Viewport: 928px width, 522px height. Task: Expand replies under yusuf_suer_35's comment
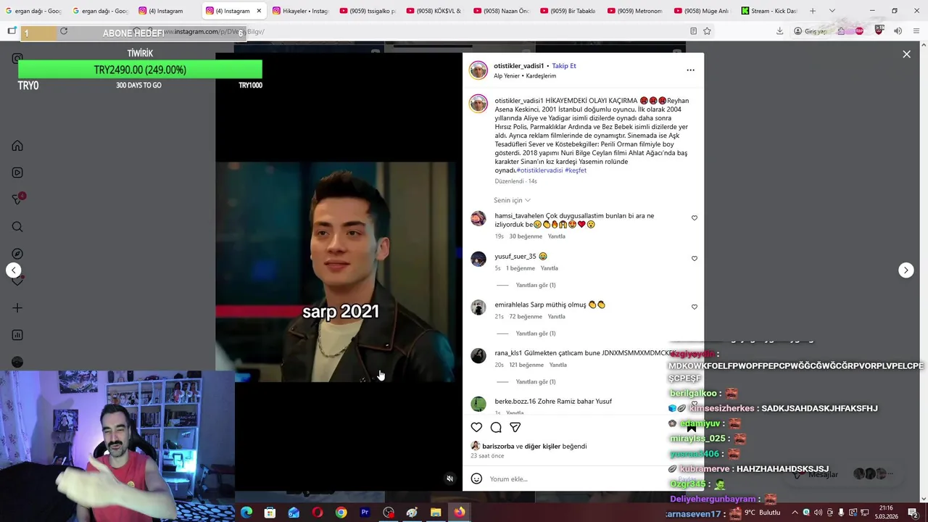tap(536, 285)
